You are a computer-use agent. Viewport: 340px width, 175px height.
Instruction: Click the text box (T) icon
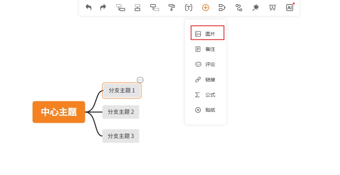189,7
